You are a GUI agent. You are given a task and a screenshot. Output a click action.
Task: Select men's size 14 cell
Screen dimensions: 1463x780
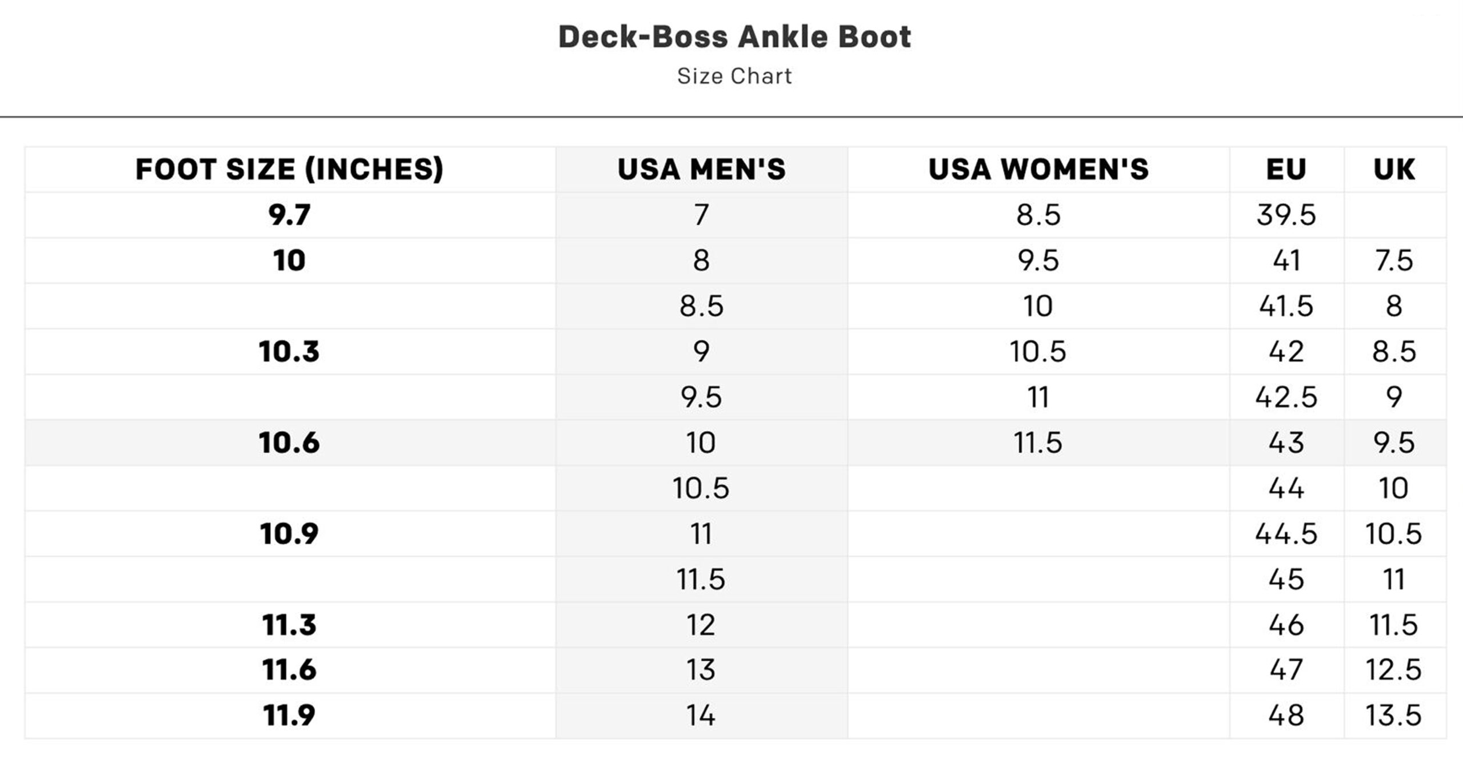(701, 715)
